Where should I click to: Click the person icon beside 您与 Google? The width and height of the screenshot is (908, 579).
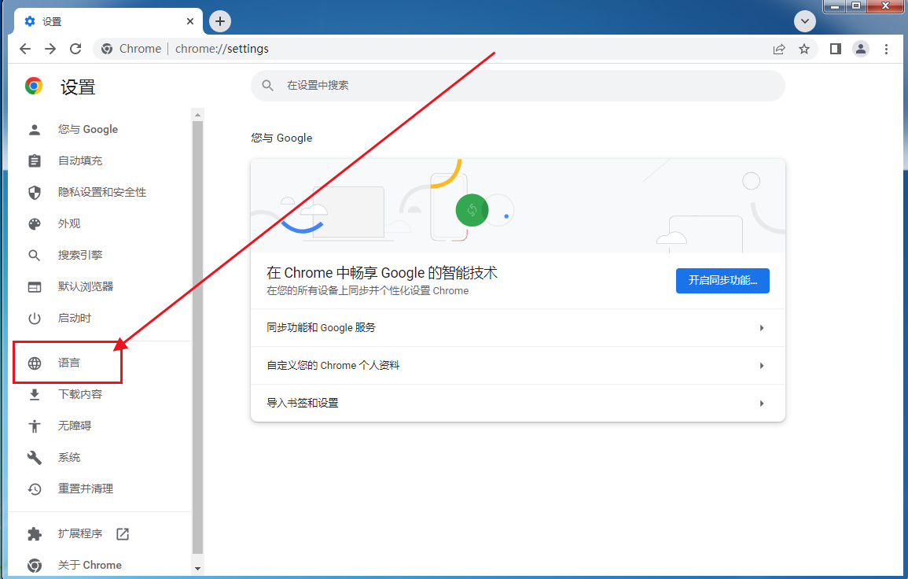tap(35, 129)
